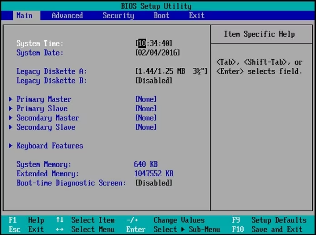Open the Primary Master sub-menu label
This screenshot has height=235, width=316.
[44, 99]
